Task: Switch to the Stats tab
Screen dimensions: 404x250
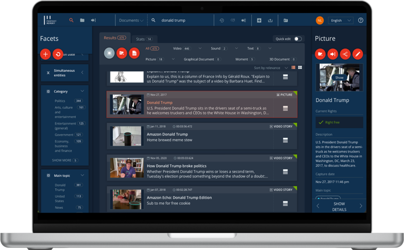Action: pyautogui.click(x=144, y=39)
